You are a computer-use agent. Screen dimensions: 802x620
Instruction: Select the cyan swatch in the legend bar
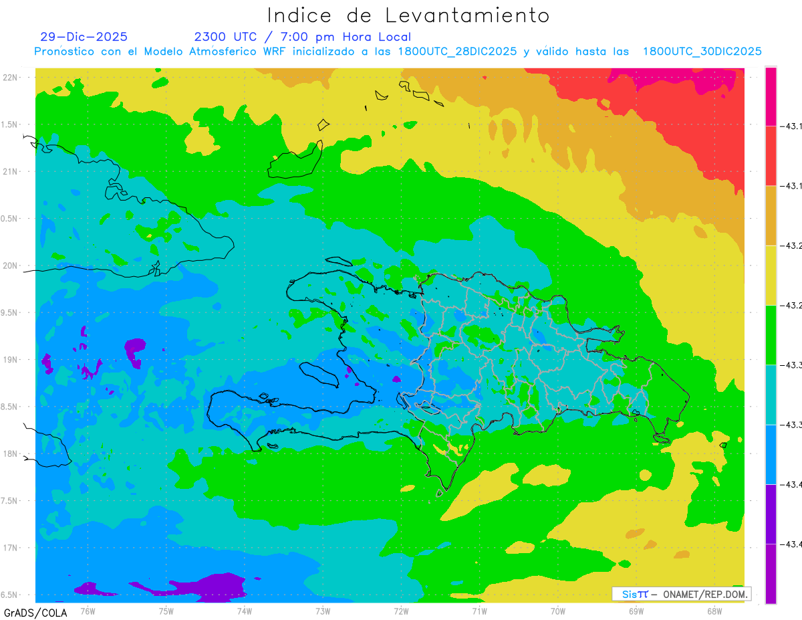pyautogui.click(x=771, y=394)
